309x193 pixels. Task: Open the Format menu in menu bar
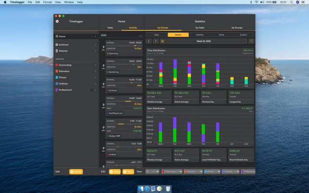47,2
